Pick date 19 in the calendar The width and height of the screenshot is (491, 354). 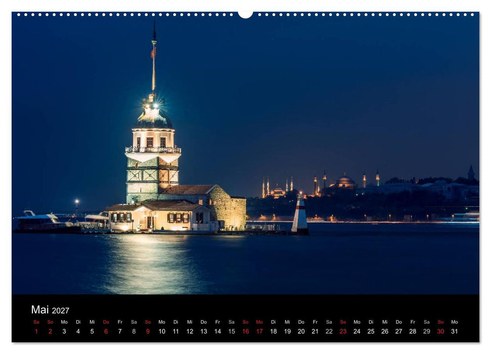click(287, 331)
